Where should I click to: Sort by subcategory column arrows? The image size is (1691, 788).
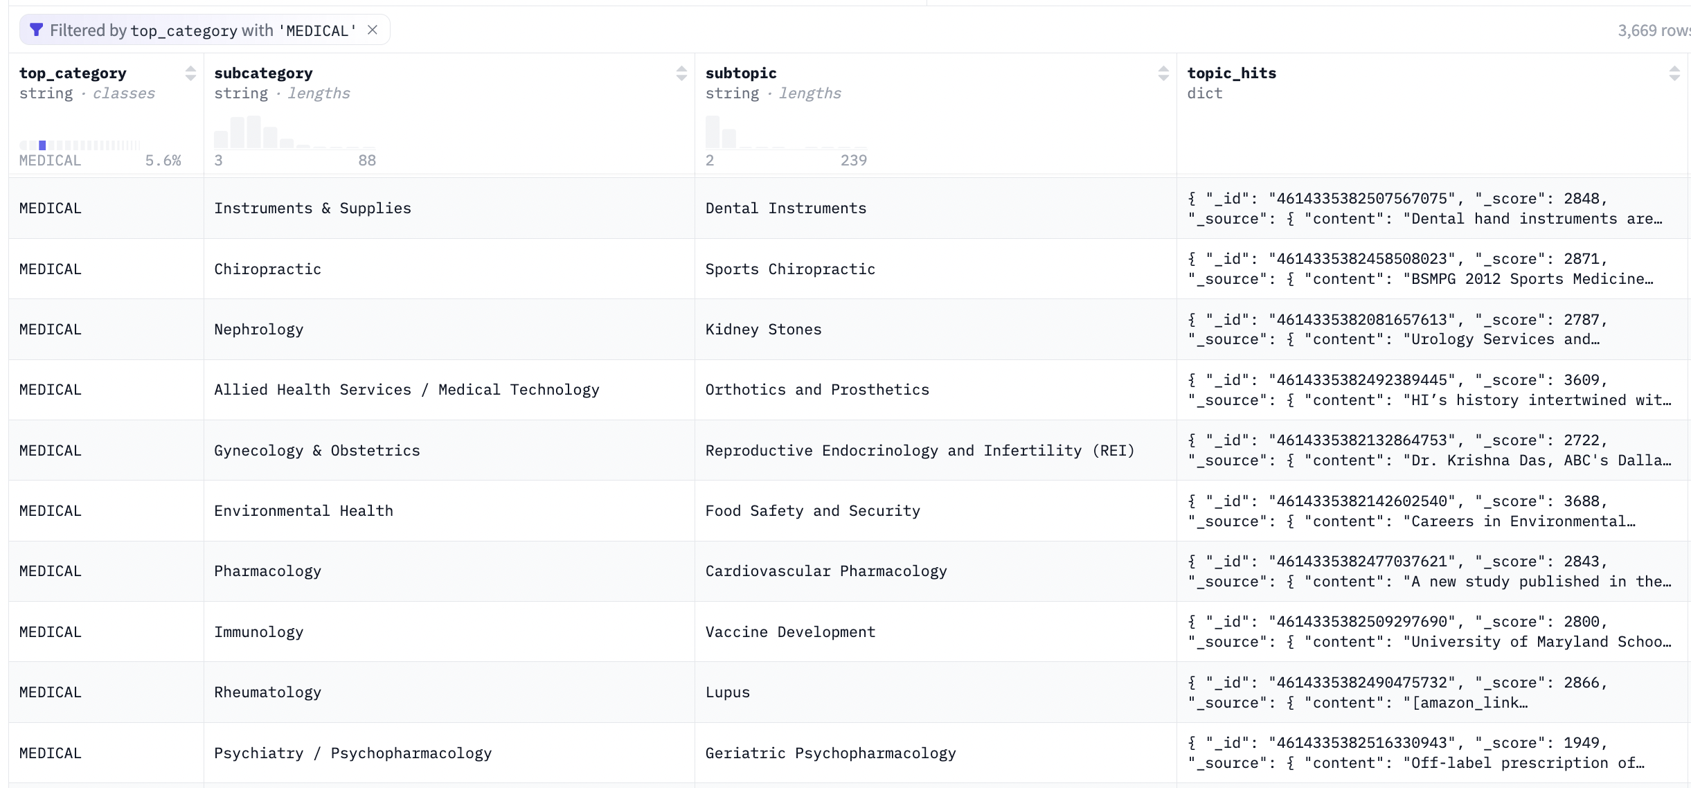point(681,73)
